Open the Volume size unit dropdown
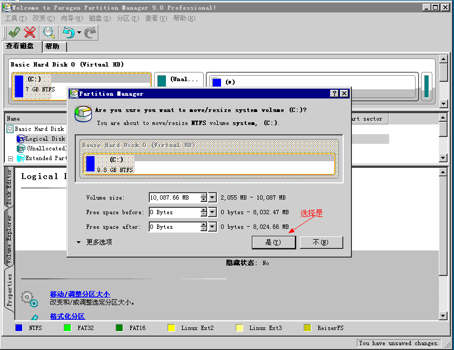This screenshot has height=350, width=454. point(212,198)
